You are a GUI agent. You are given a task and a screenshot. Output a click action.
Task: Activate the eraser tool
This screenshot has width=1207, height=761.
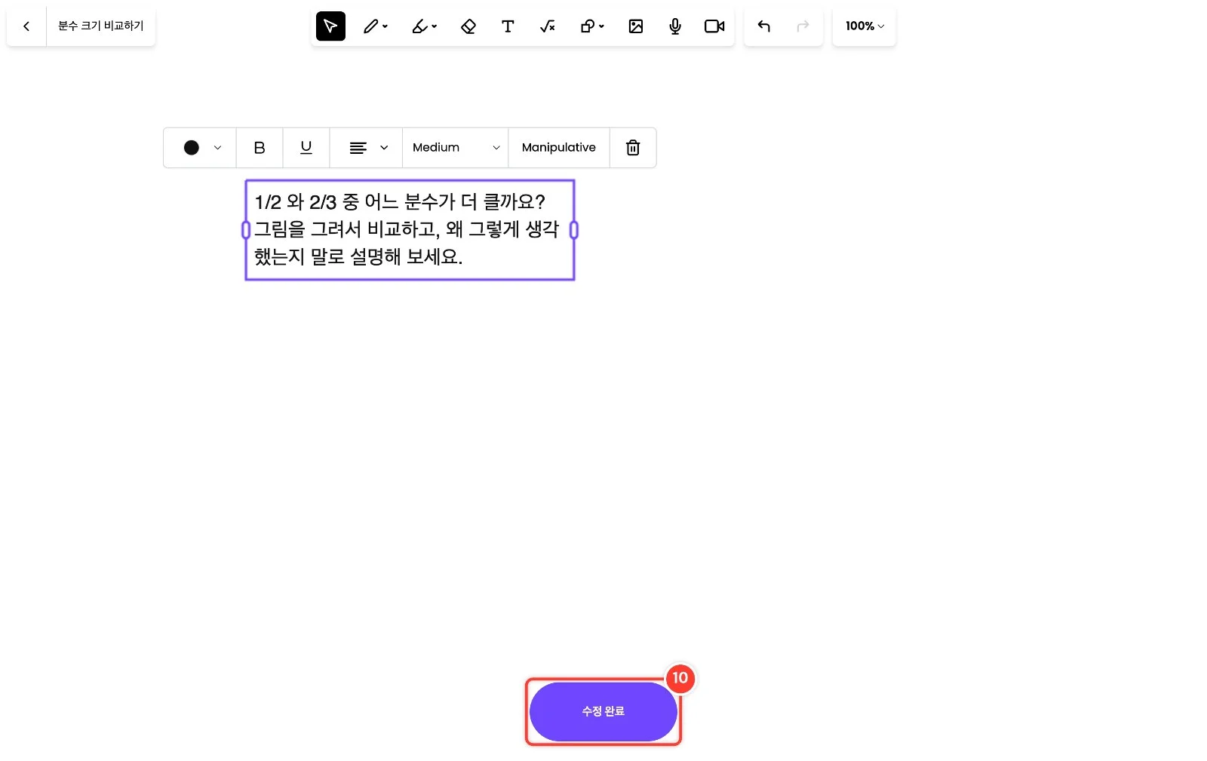tap(468, 26)
